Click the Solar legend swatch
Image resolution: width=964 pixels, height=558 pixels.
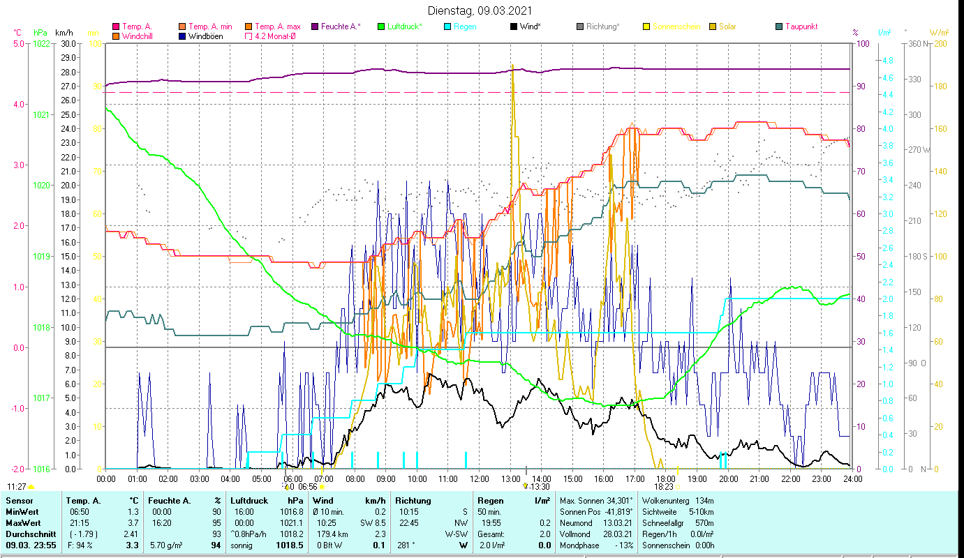(713, 27)
